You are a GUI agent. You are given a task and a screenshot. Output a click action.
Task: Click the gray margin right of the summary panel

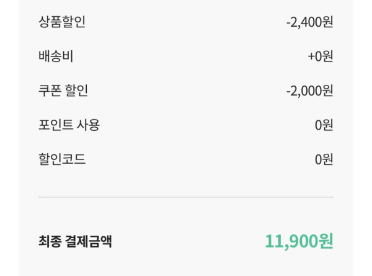[363, 136]
